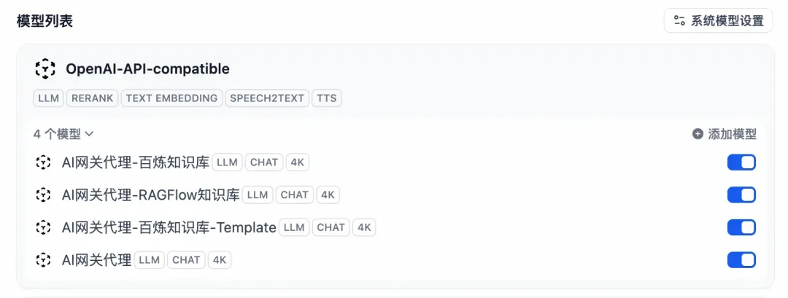788x298 pixels.
Task: Click the plus icon beside 添加模型
Action: [x=698, y=134]
